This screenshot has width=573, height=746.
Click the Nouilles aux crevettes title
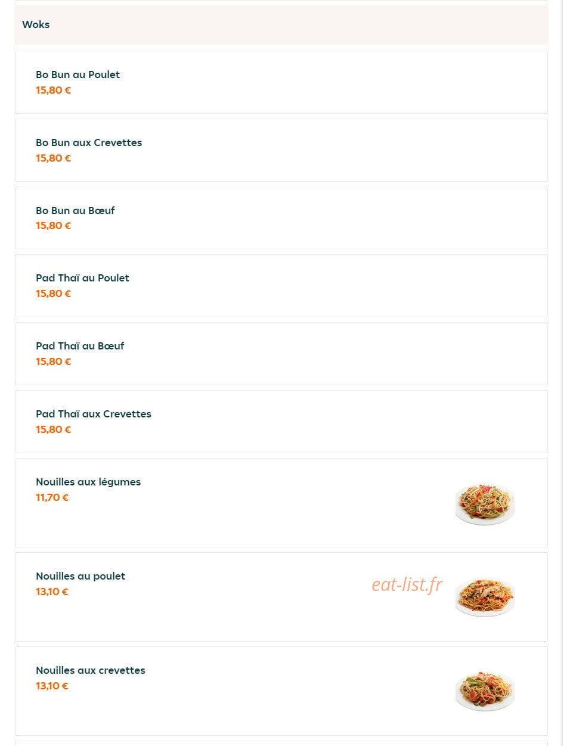[91, 670]
